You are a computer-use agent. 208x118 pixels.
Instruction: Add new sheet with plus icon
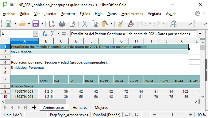[x=34, y=107]
